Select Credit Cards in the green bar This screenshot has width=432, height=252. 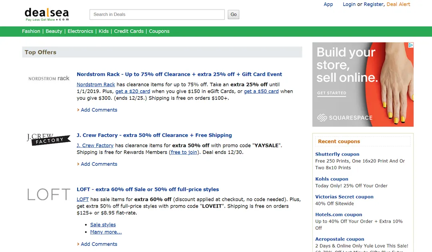point(129,32)
